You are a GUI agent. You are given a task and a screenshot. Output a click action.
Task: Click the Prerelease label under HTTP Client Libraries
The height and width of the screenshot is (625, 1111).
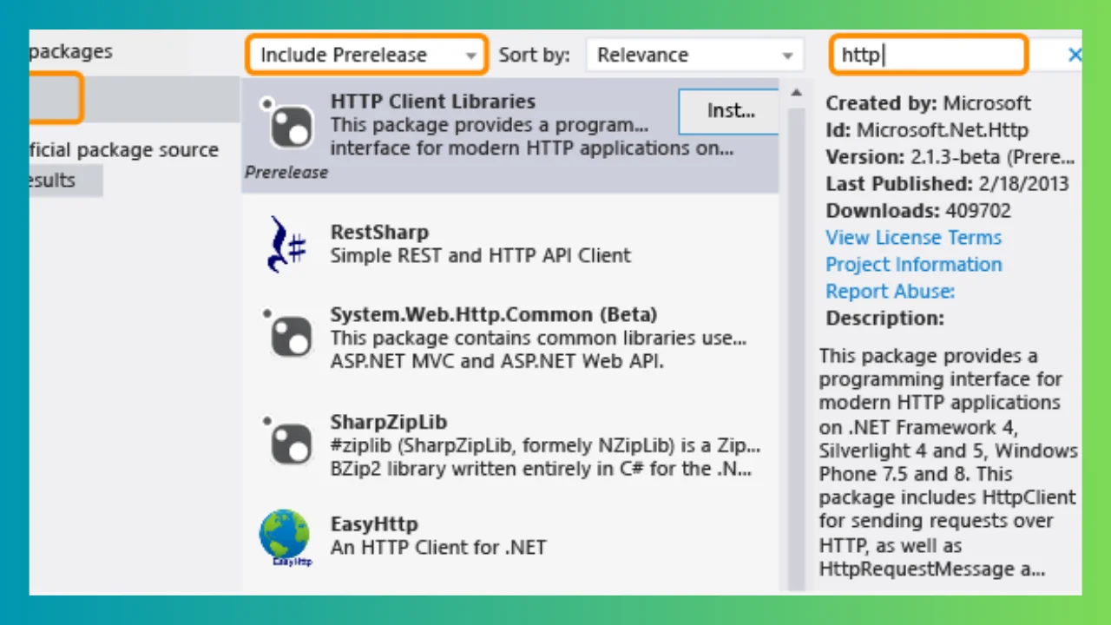(x=286, y=172)
